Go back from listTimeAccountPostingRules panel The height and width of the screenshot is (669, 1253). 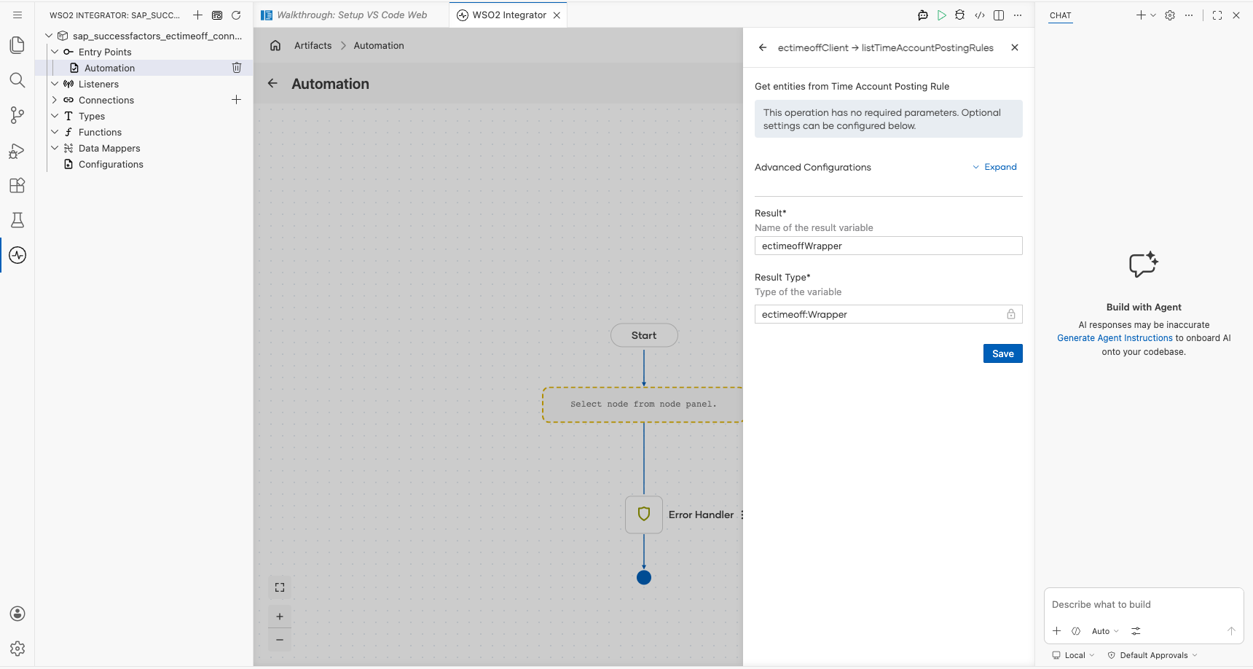tap(763, 47)
